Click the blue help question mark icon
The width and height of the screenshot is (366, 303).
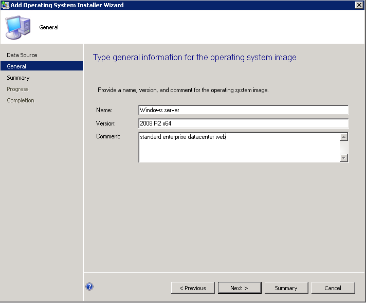point(89,287)
